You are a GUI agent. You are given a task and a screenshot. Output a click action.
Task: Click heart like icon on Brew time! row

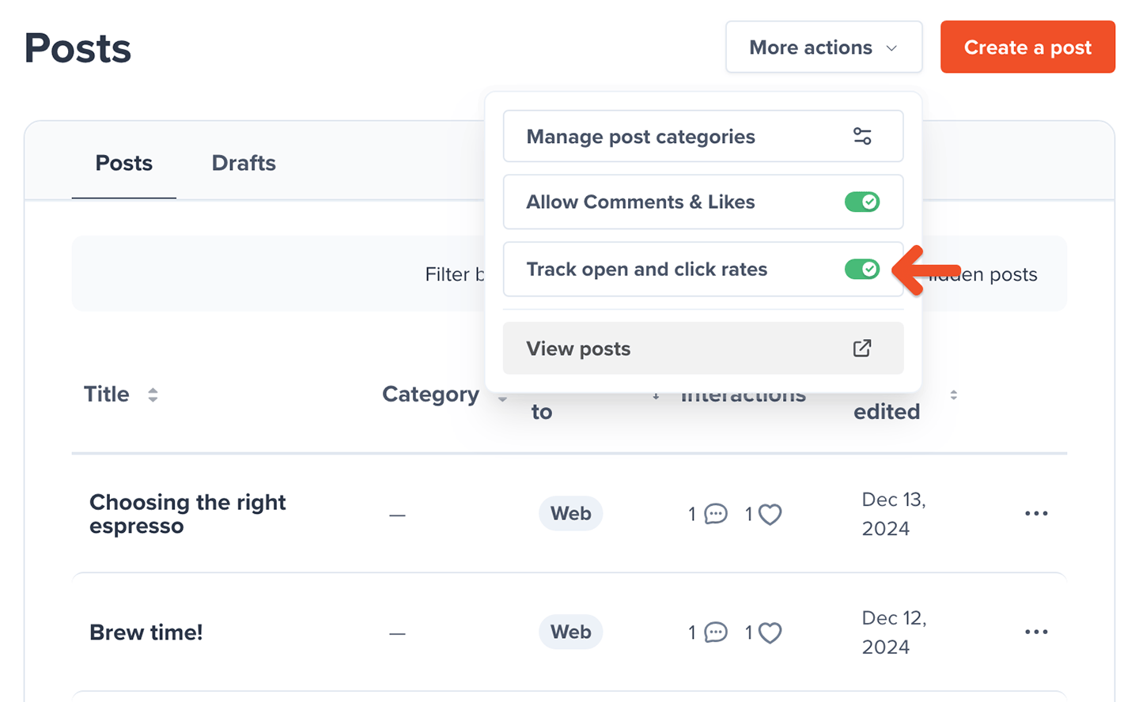tap(770, 632)
